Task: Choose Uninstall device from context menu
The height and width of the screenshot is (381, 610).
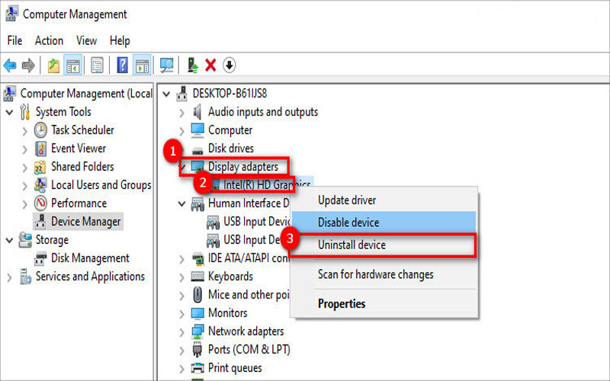Action: click(x=384, y=245)
